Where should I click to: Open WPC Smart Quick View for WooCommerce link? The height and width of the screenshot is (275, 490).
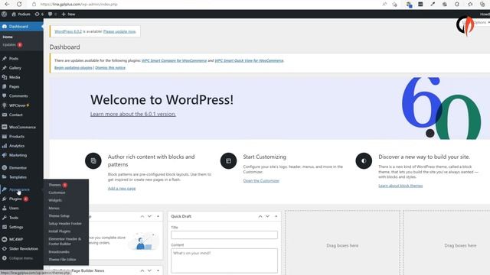point(249,60)
